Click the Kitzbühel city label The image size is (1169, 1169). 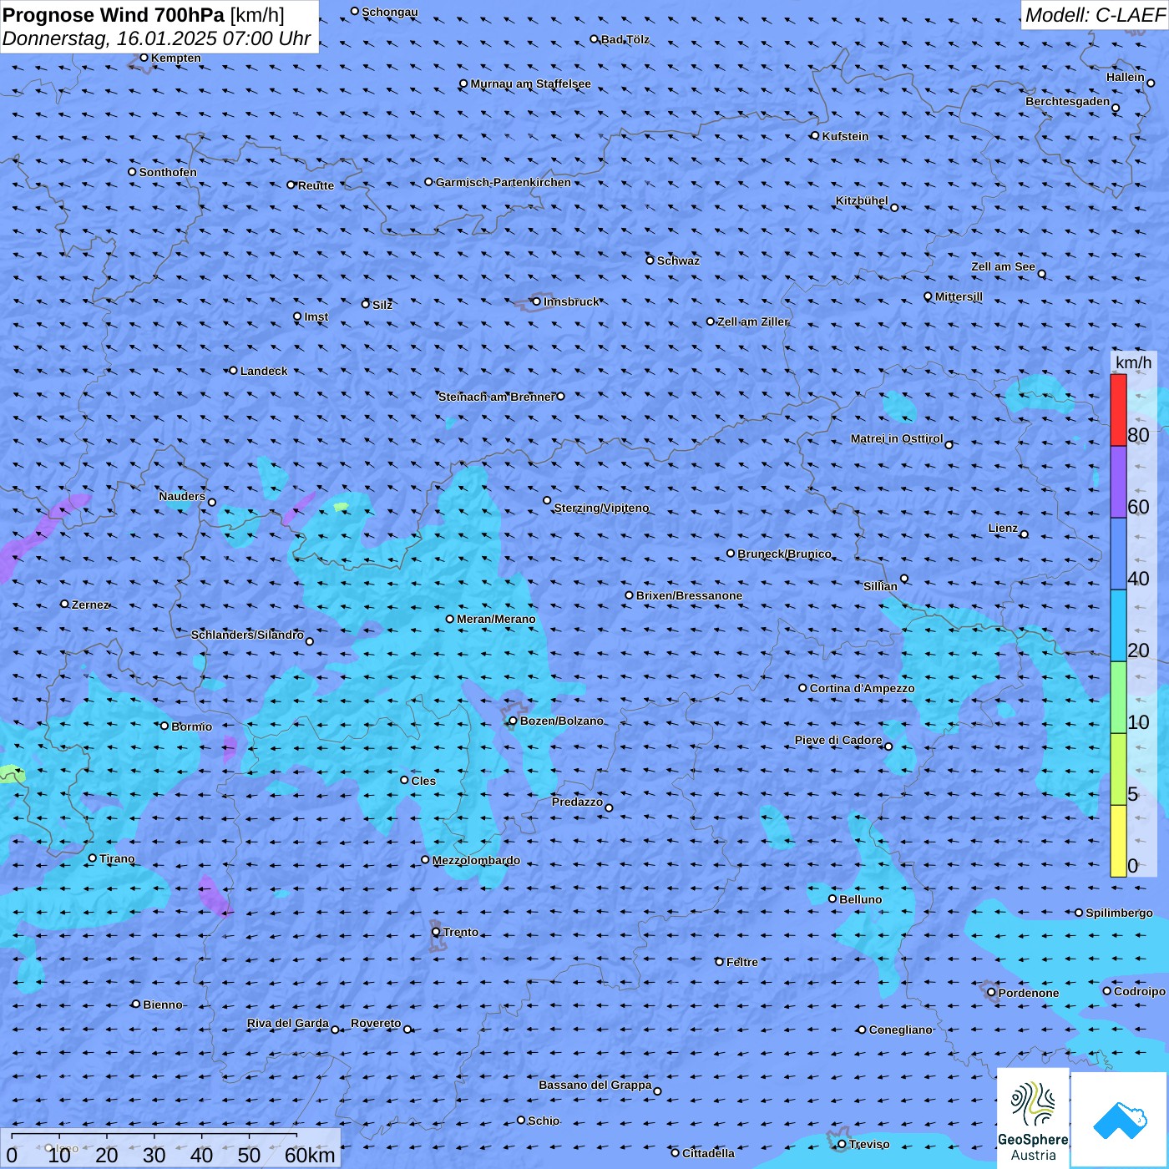[x=862, y=200]
